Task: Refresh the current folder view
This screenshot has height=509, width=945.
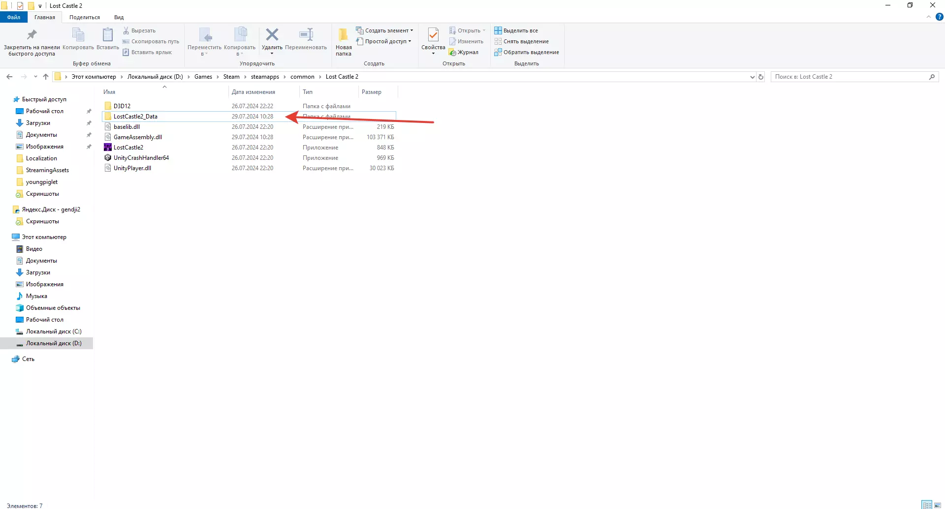Action: (761, 77)
